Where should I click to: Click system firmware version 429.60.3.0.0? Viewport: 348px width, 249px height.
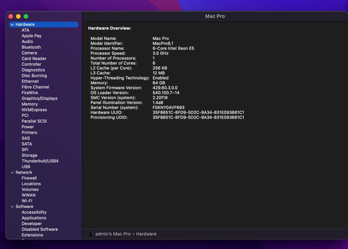coord(165,88)
